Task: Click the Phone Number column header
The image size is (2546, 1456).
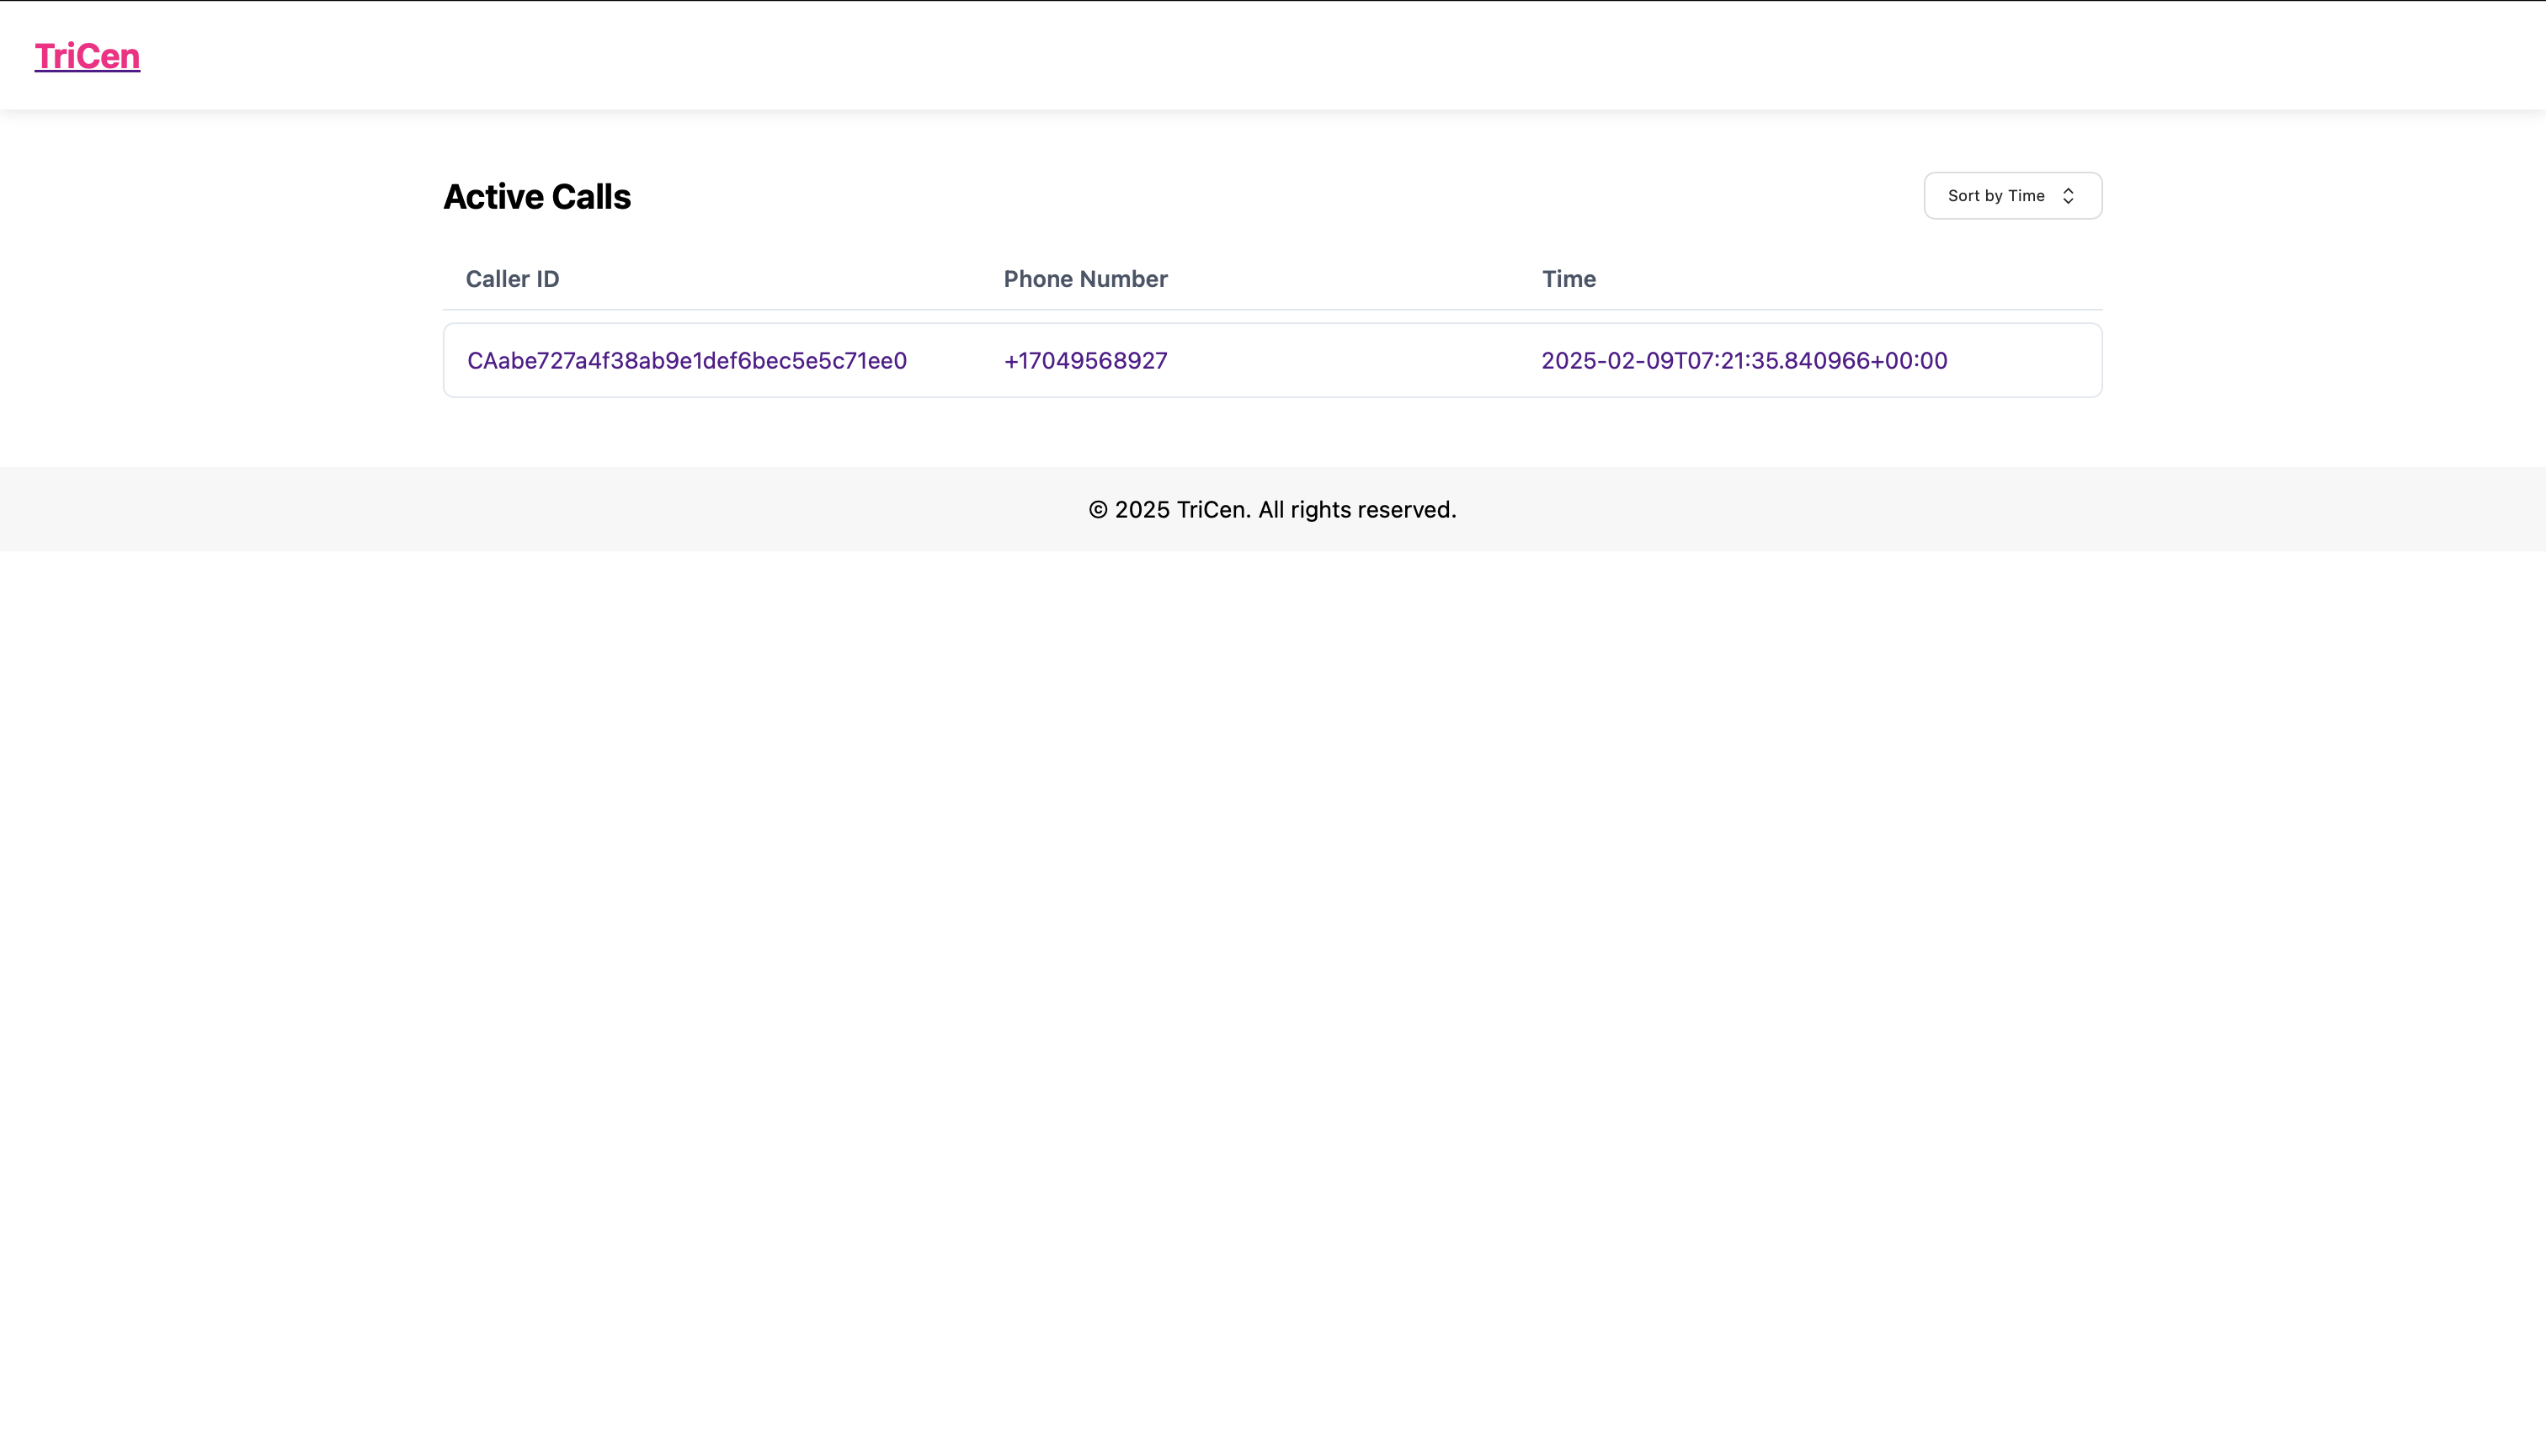Action: tap(1085, 279)
